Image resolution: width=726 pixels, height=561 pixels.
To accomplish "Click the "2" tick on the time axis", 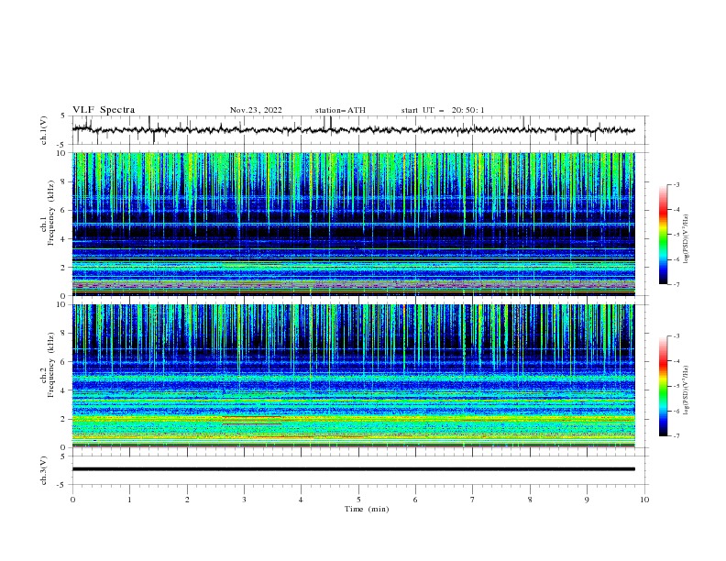I will [x=187, y=500].
